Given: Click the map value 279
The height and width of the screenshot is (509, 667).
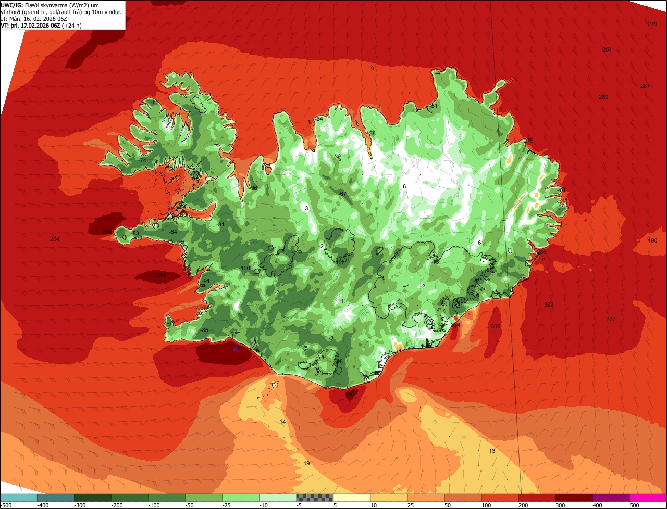Looking at the screenshot, I should [652, 24].
